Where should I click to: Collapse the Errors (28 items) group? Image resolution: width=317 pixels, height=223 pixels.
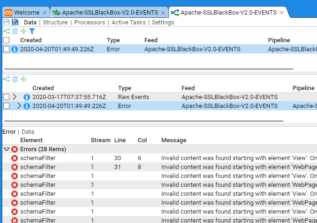[x=7, y=149]
